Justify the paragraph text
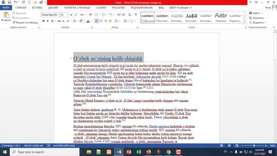 pos(110,21)
